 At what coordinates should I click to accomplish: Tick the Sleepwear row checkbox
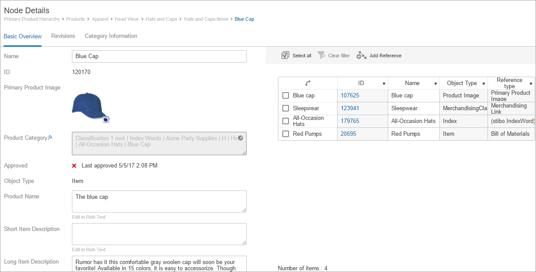pos(285,108)
